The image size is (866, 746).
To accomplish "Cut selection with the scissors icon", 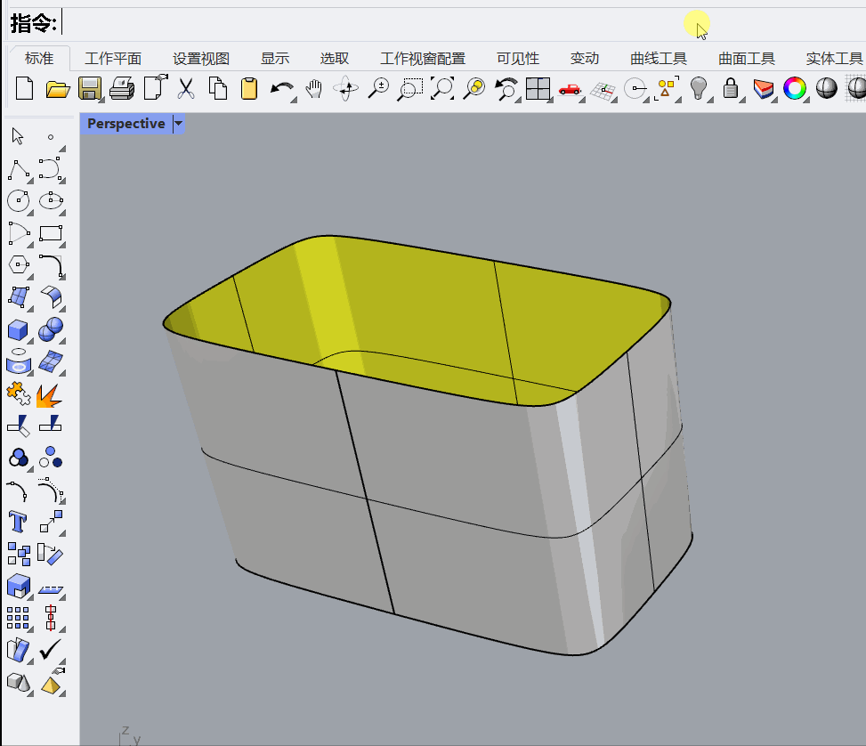I will [x=185, y=88].
